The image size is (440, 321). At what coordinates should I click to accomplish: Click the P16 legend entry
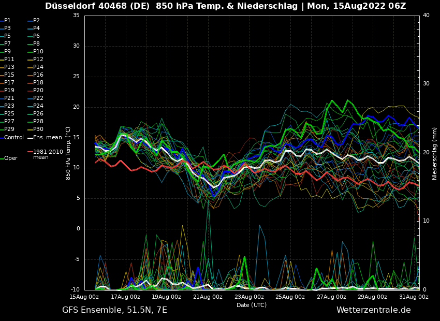(x=38, y=75)
